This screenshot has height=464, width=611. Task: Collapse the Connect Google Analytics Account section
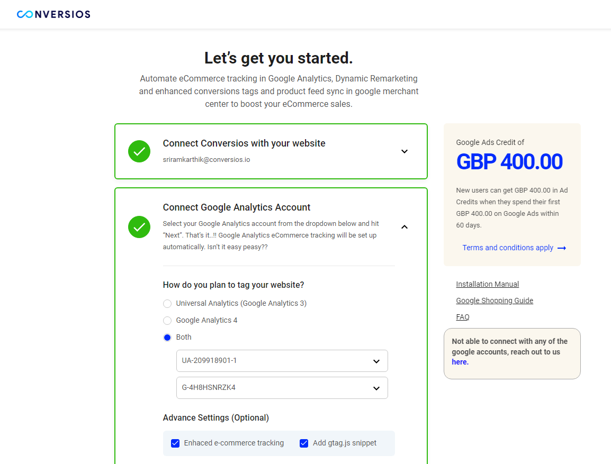(405, 227)
